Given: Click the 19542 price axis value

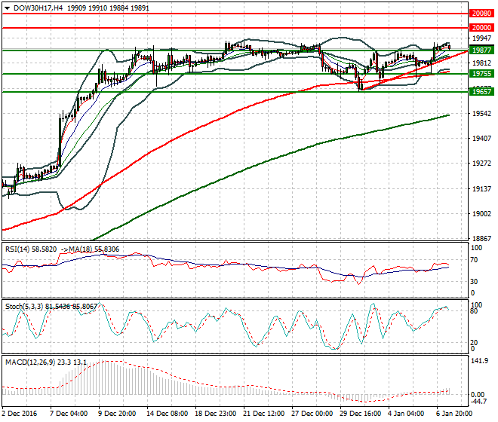Looking at the screenshot, I should pyautogui.click(x=482, y=114).
